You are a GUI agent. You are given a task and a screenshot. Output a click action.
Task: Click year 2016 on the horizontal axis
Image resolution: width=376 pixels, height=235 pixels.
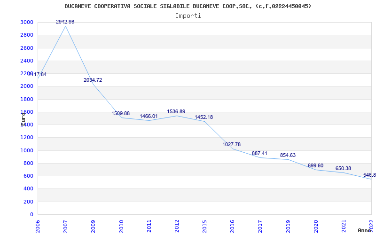point(232,225)
